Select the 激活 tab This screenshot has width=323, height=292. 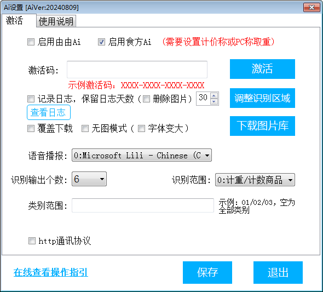point(14,21)
